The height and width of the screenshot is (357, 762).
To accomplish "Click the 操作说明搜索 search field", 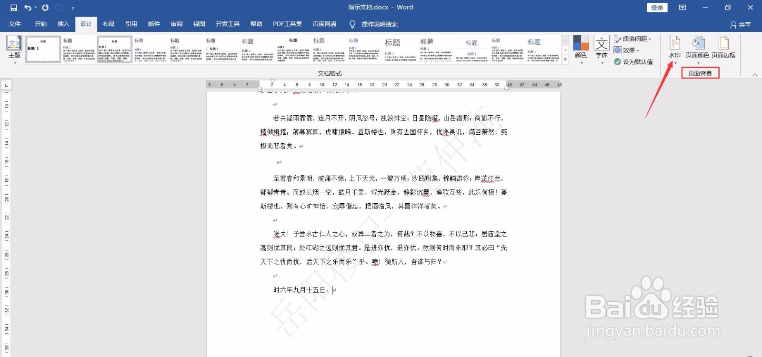I will [380, 24].
